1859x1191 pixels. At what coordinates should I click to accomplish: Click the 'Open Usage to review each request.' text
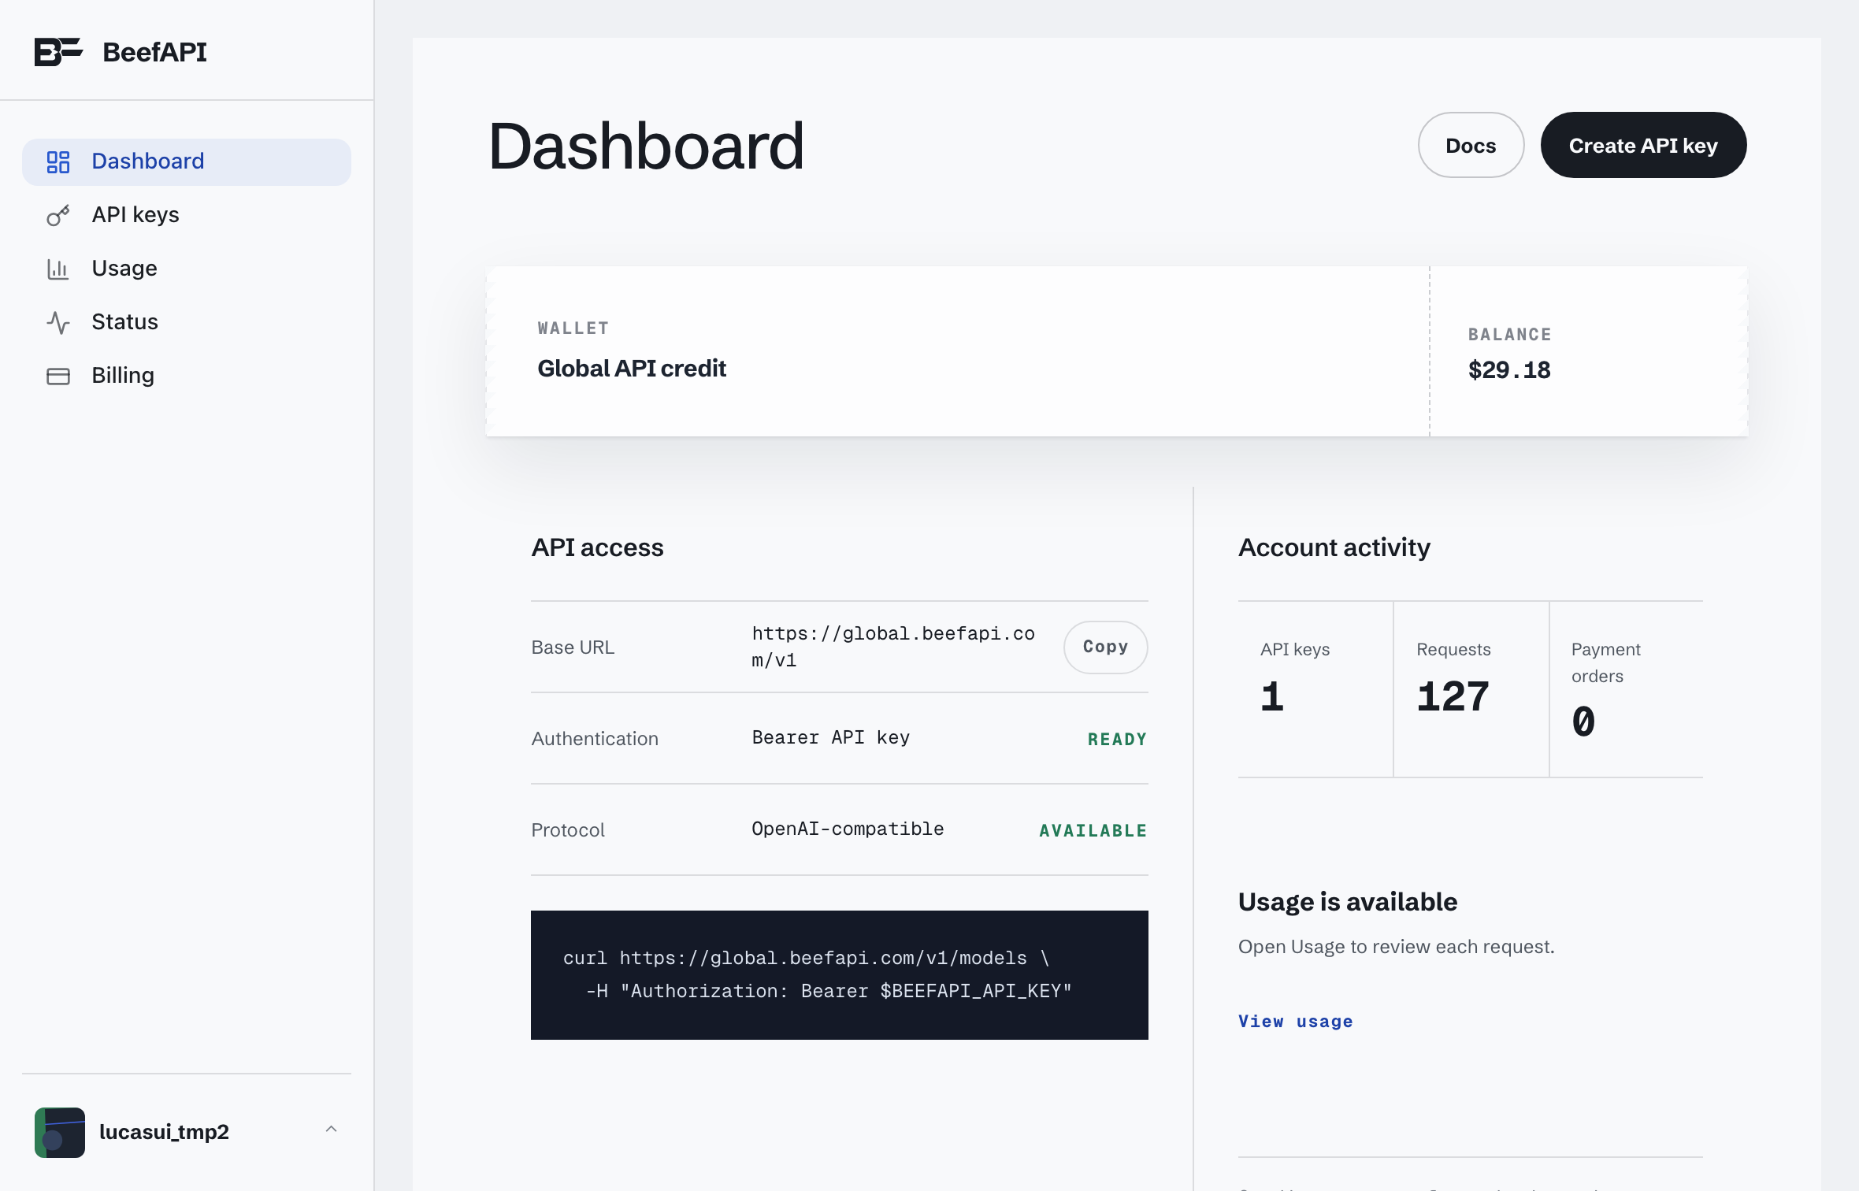coord(1397,947)
